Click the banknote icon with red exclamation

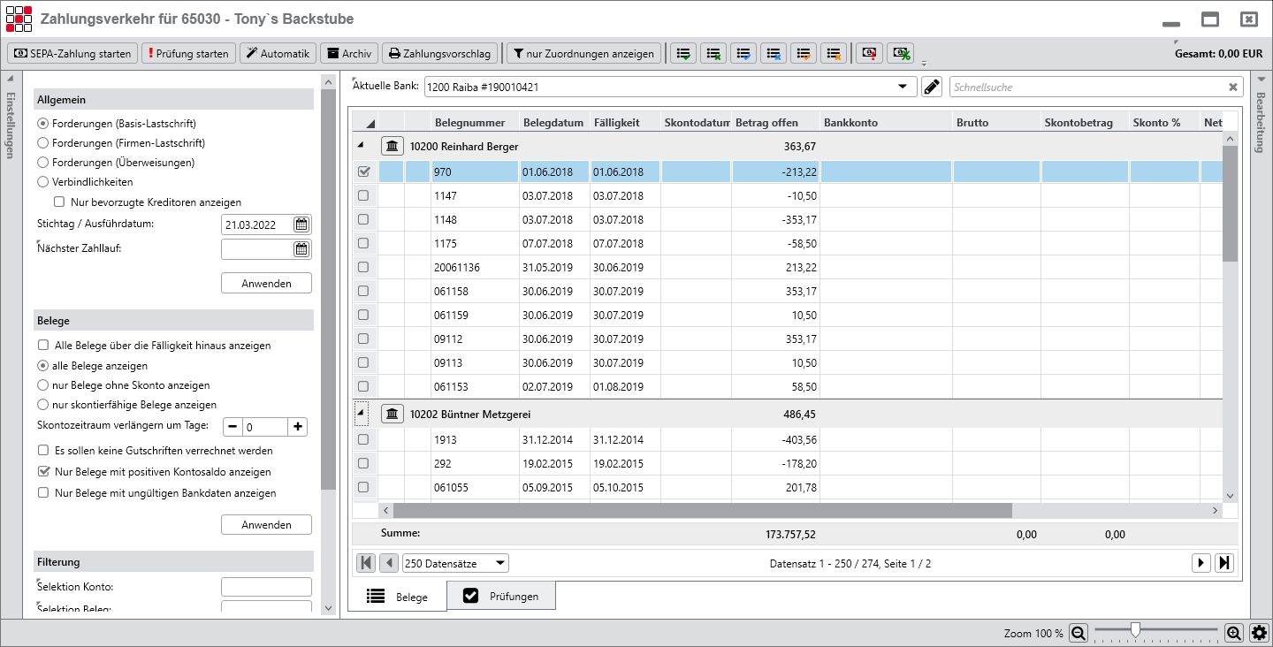[x=868, y=53]
